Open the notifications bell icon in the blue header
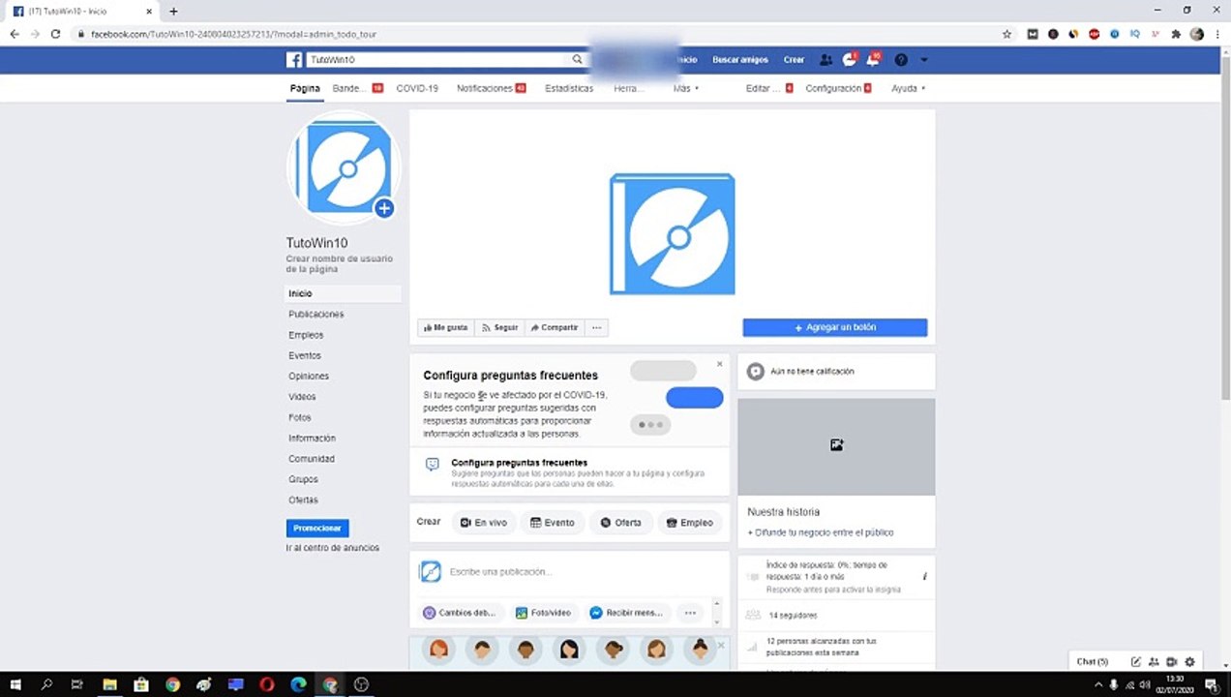1231x697 pixels. pyautogui.click(x=873, y=60)
